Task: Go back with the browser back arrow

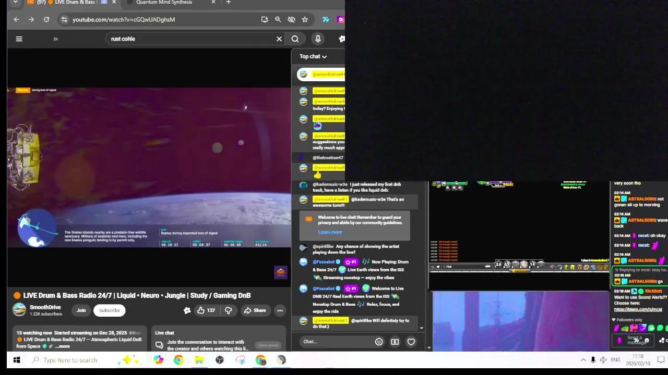Action: pos(16,19)
